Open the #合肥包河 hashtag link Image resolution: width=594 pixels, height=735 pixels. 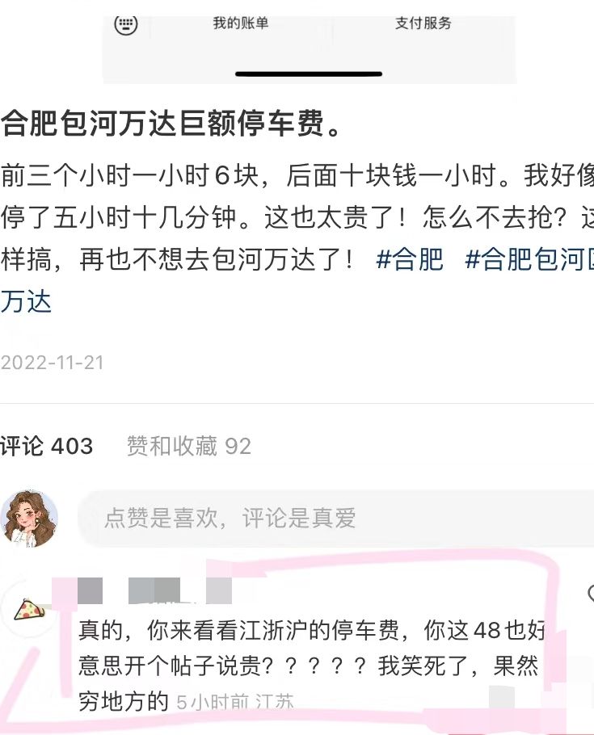click(x=529, y=258)
